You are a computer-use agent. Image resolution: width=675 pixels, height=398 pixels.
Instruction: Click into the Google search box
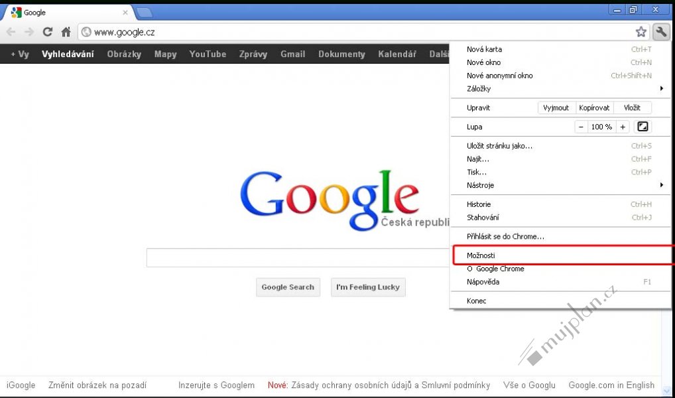point(298,257)
